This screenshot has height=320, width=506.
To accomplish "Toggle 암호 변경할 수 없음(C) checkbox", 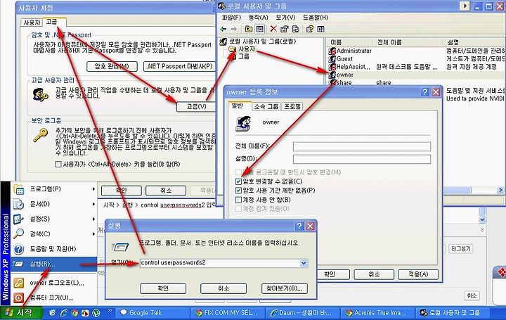I will [x=238, y=181].
